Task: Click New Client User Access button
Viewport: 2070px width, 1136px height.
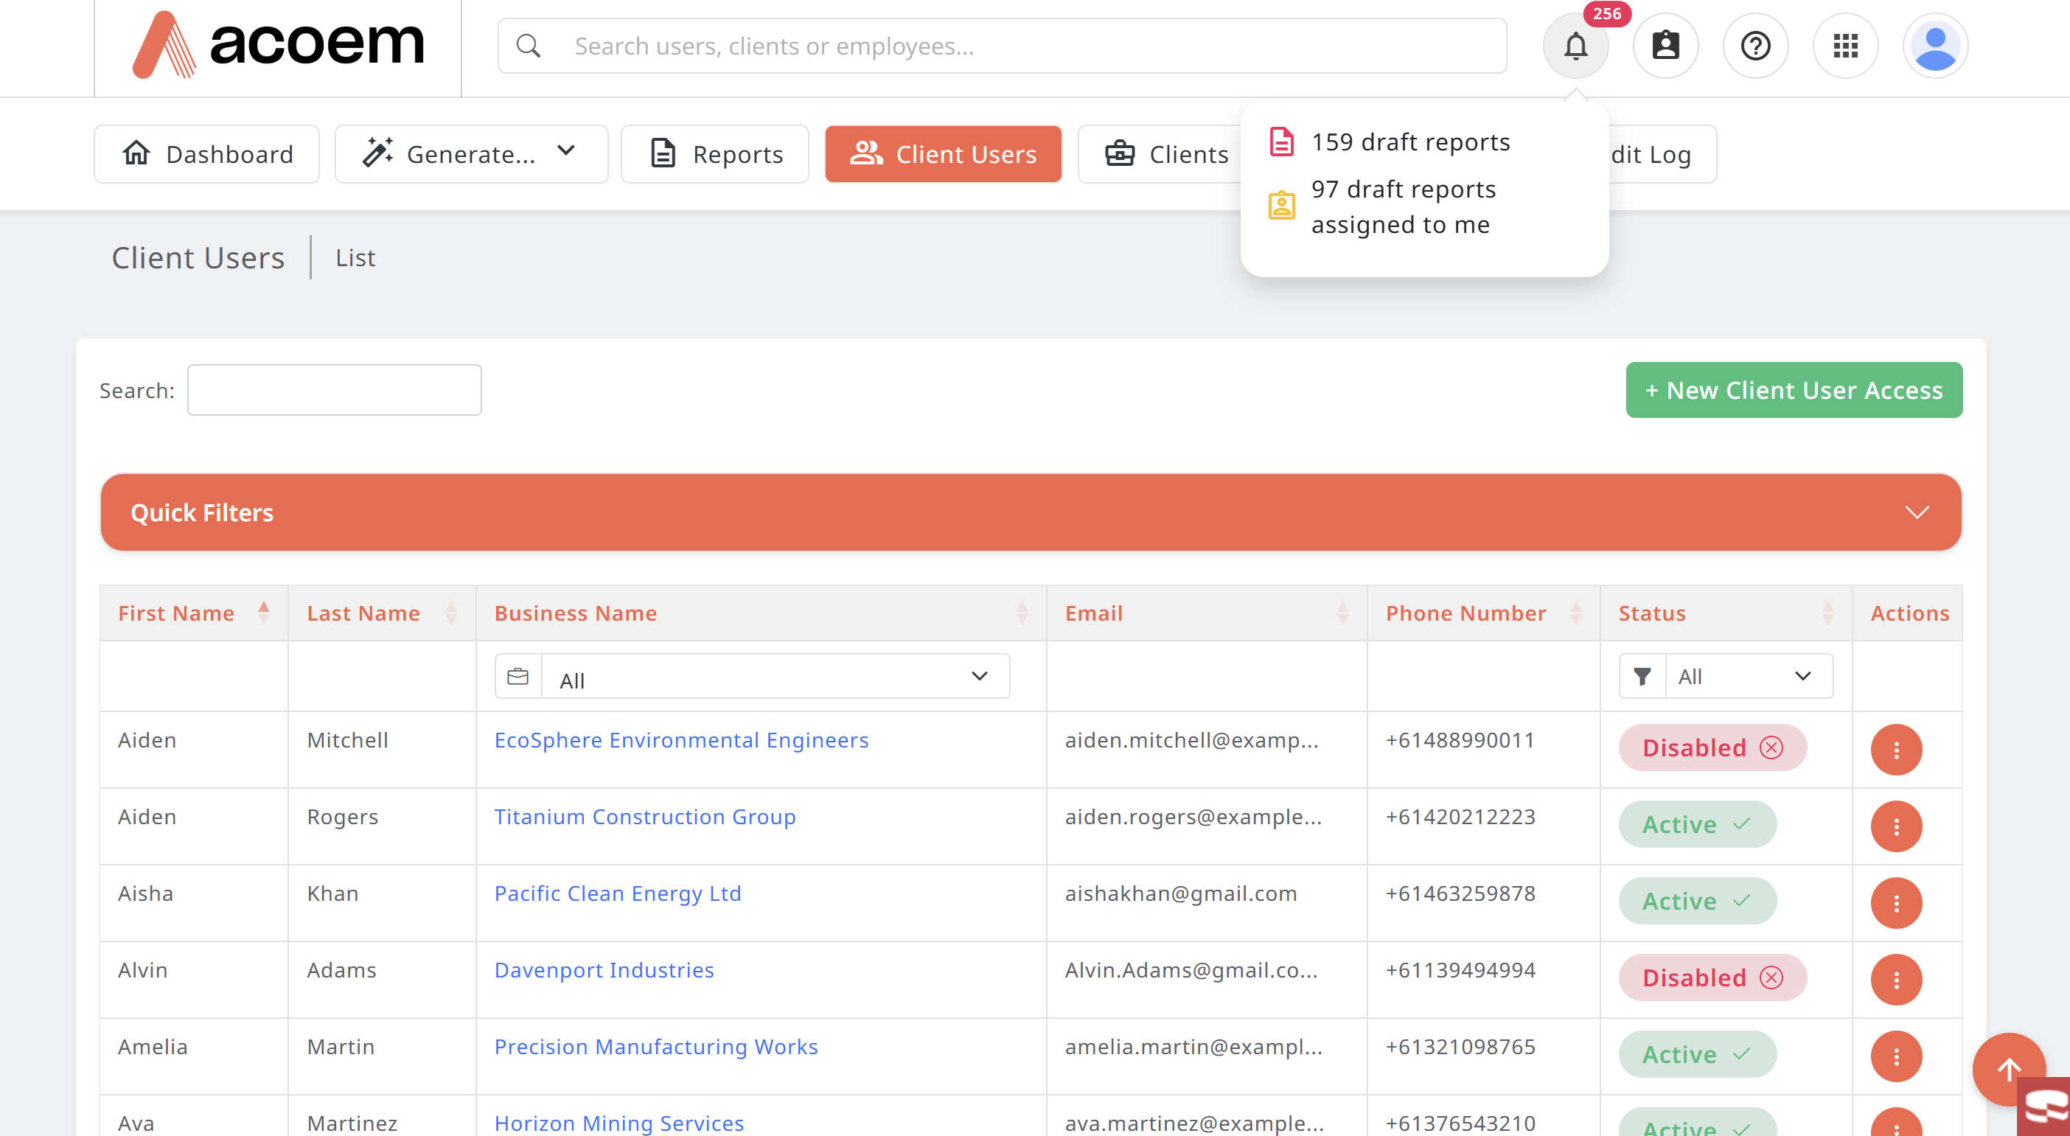Action: point(1793,391)
